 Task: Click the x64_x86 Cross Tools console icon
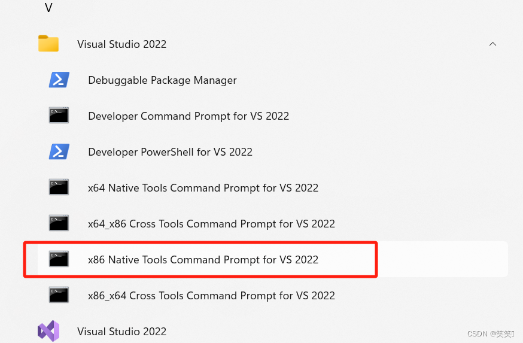point(59,223)
